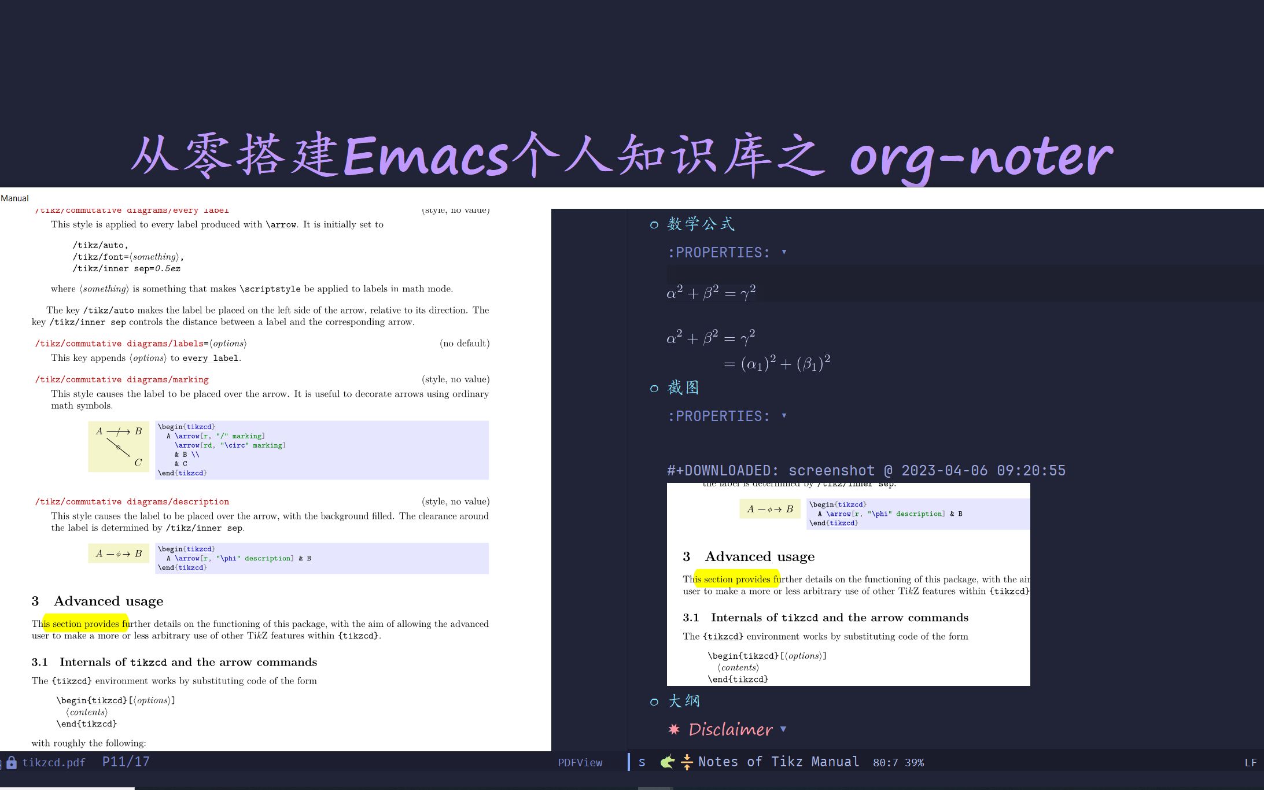Click the description example code block in PDF
The image size is (1264, 790).
click(322, 558)
